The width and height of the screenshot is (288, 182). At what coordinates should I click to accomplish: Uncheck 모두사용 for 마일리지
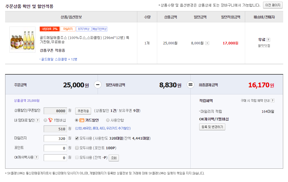pos(77,138)
